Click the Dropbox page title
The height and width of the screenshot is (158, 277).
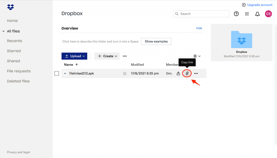click(x=72, y=13)
